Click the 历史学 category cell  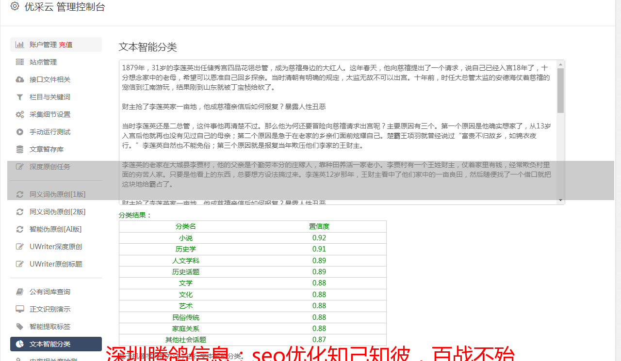[x=186, y=249]
